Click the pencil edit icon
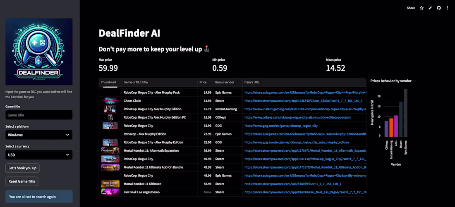455x207 pixels. [430, 8]
